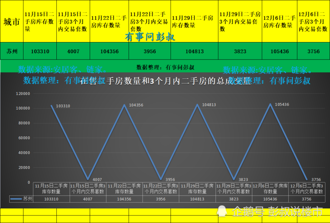330x223 pixels.
Task: Click data label 104356 beside line peak
Action: [x=136, y=105]
